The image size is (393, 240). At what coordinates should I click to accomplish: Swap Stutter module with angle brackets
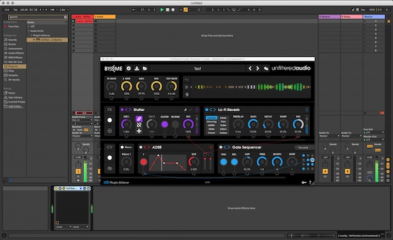pyautogui.click(x=128, y=110)
